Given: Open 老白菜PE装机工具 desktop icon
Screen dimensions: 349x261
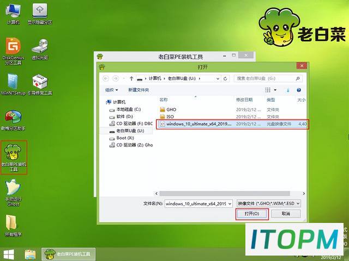Looking at the screenshot, I should click(x=13, y=157).
